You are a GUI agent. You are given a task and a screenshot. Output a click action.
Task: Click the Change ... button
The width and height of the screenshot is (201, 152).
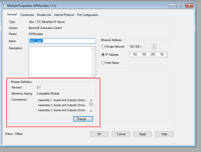point(83,119)
